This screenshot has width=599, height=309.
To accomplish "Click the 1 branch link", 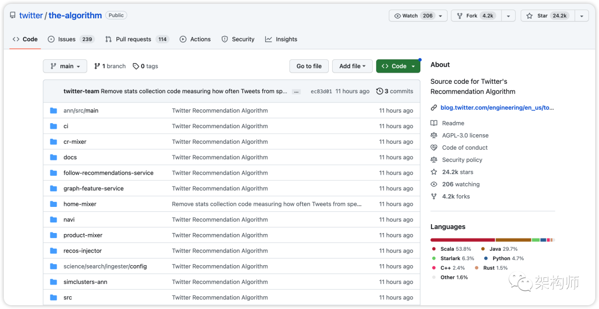I will pyautogui.click(x=110, y=66).
